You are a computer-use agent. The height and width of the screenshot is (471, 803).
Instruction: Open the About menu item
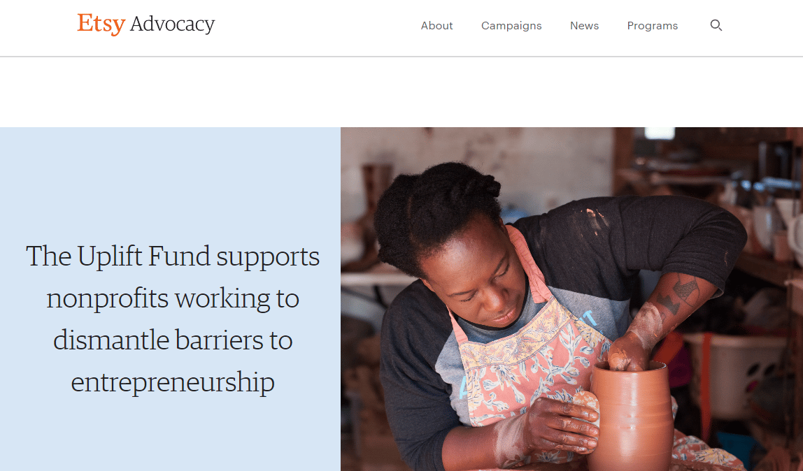click(x=437, y=26)
